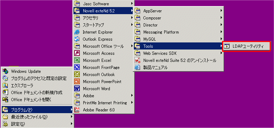The height and width of the screenshot is (128, 274).
Task: Expand the Composer submenu arrow
Action: pos(221,18)
